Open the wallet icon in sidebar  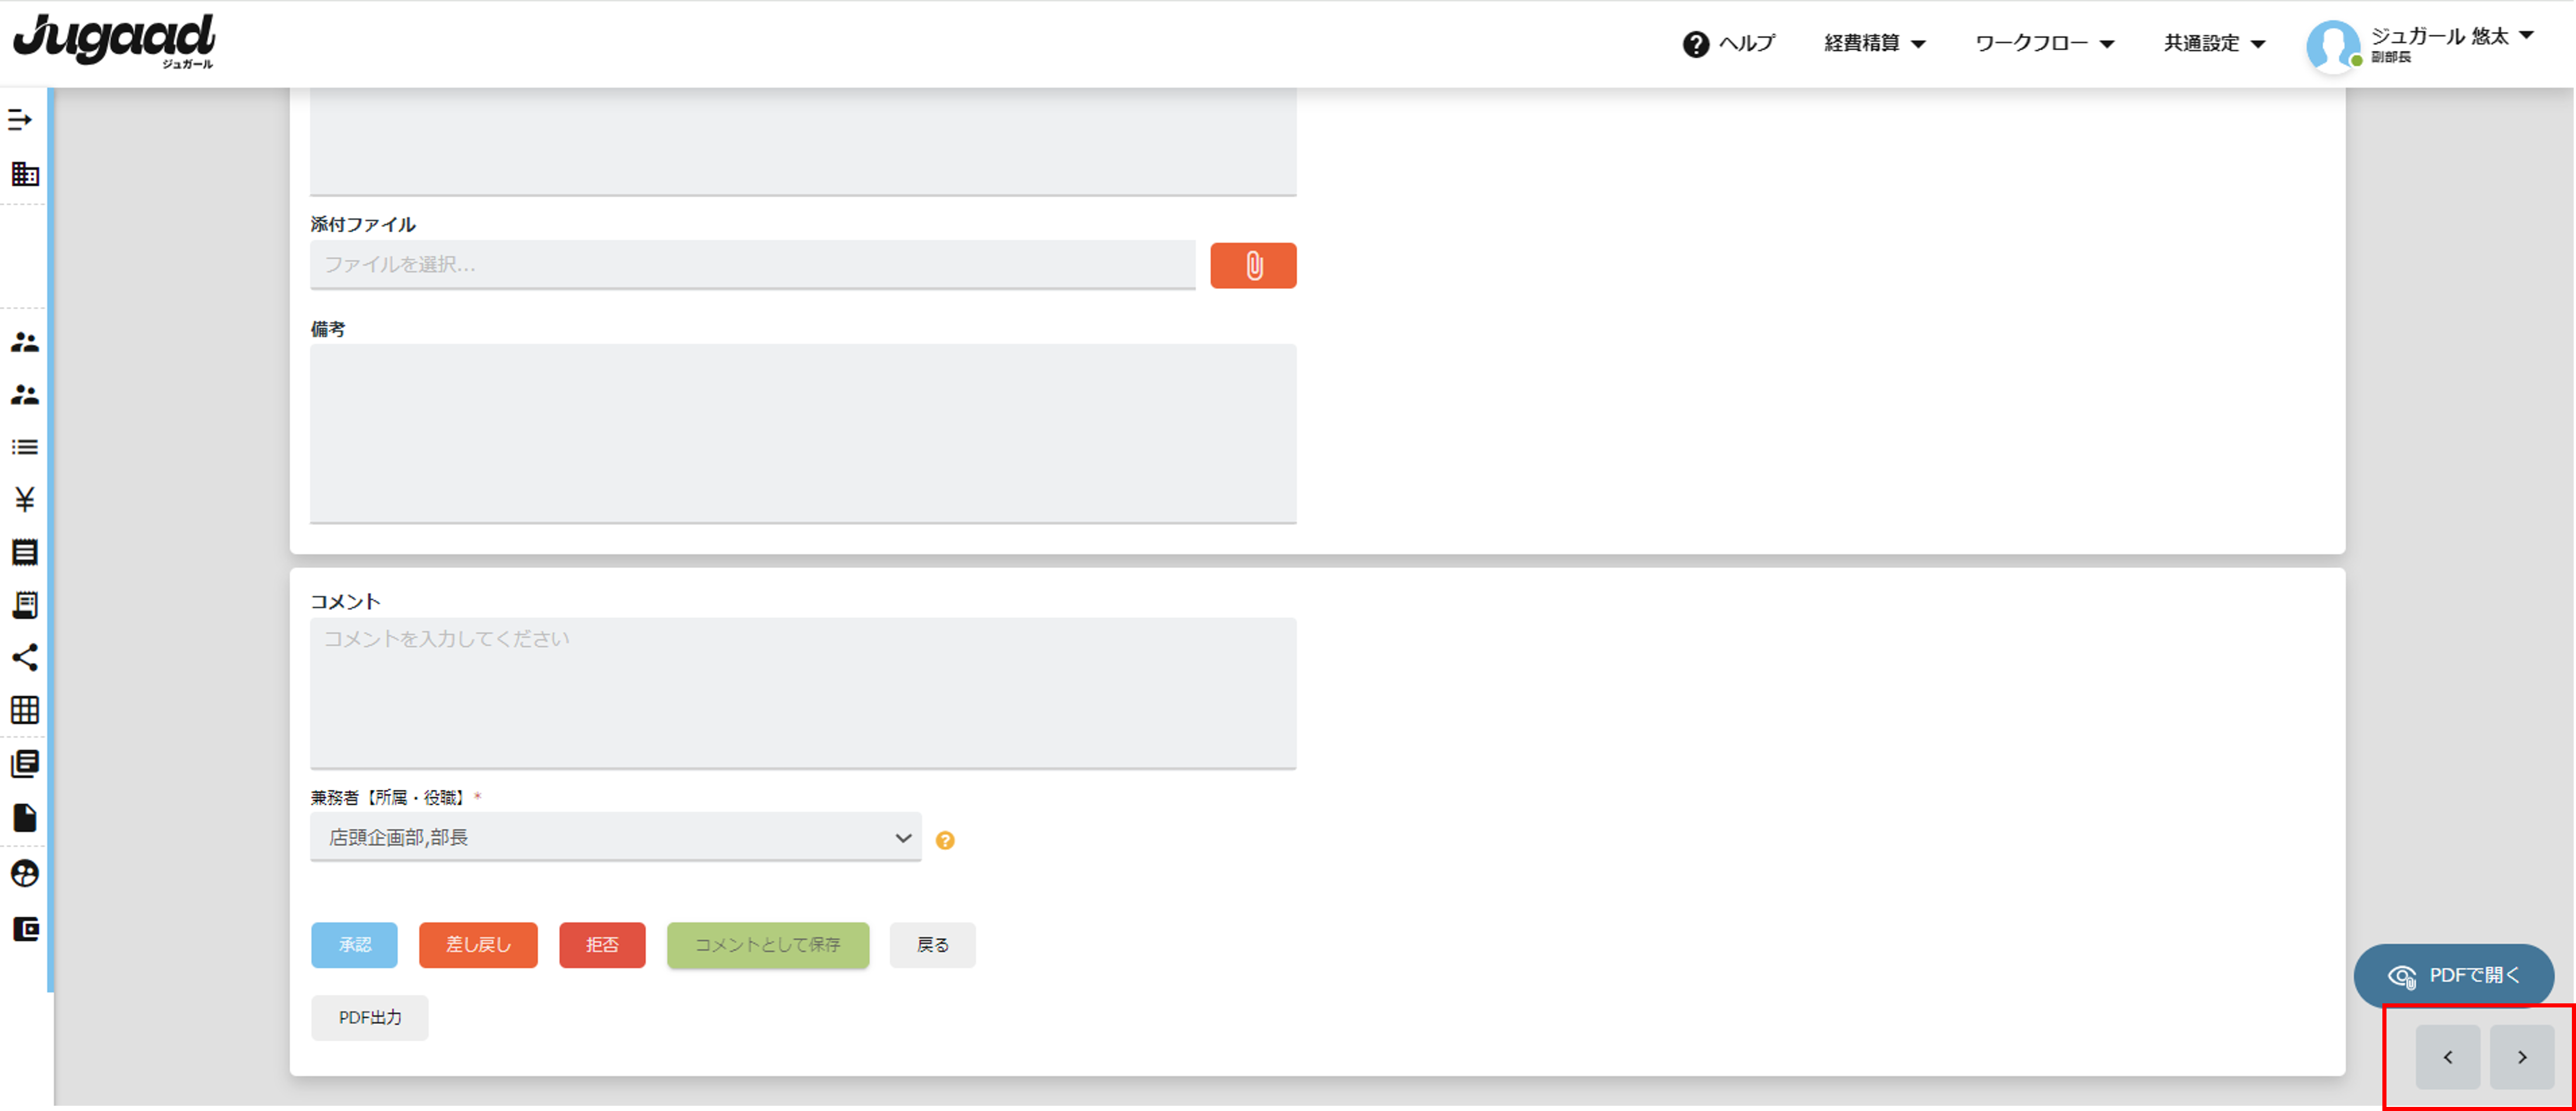(x=25, y=929)
